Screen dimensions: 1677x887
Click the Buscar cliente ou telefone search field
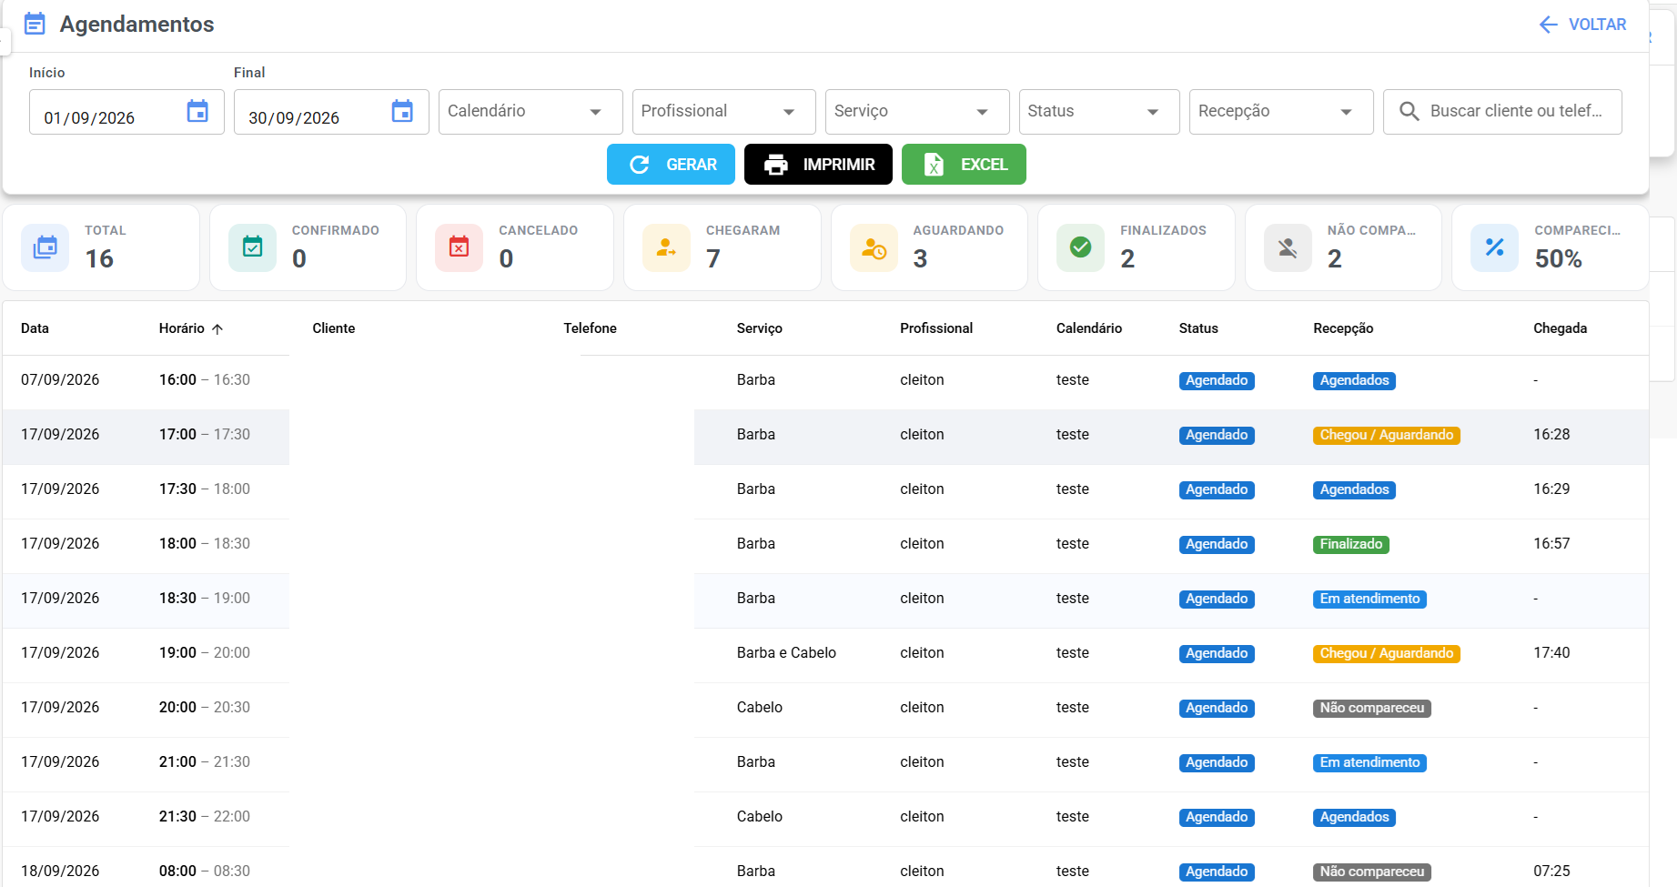click(x=1502, y=112)
